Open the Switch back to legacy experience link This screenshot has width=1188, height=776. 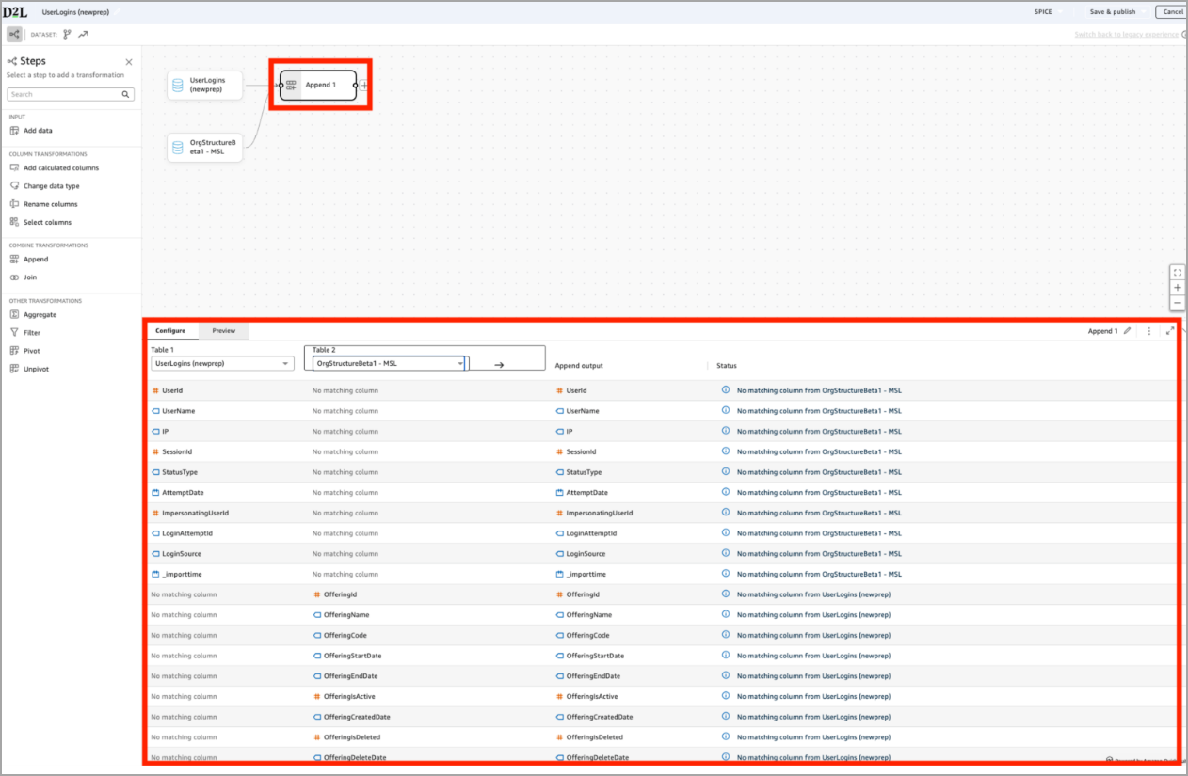pyautogui.click(x=1125, y=34)
